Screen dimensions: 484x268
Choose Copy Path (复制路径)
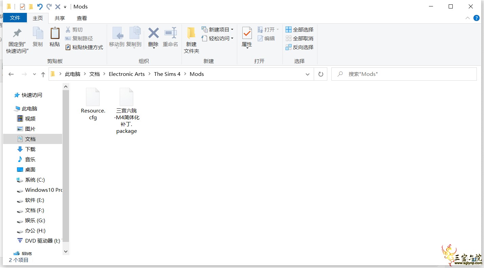click(79, 39)
